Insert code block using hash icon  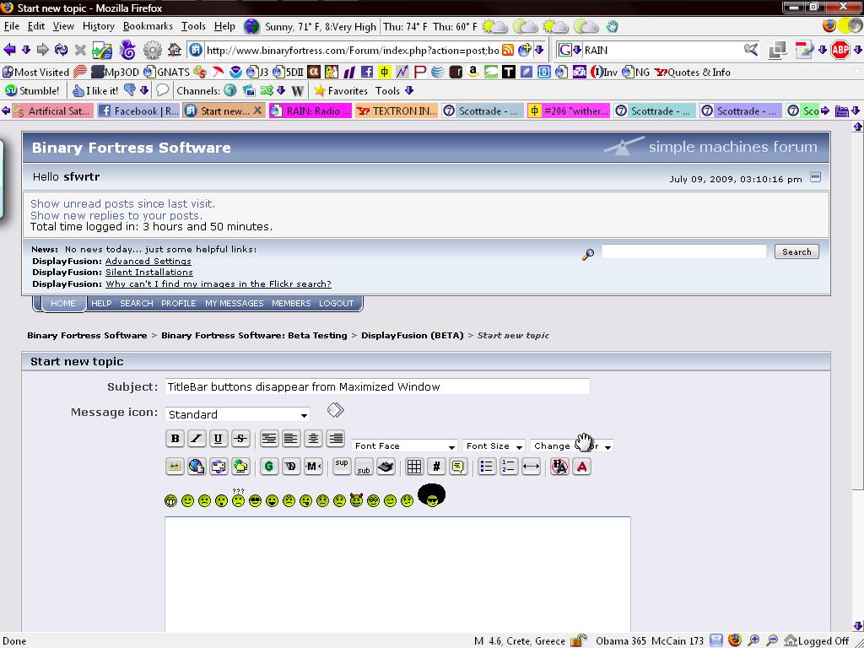[x=436, y=467]
